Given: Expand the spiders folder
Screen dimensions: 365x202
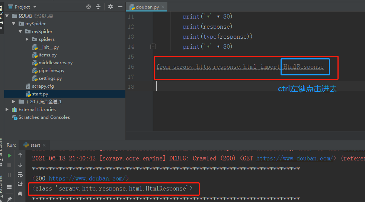Looking at the screenshot, I should 27,39.
